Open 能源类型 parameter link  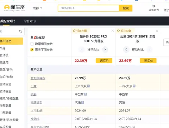(36, 103)
